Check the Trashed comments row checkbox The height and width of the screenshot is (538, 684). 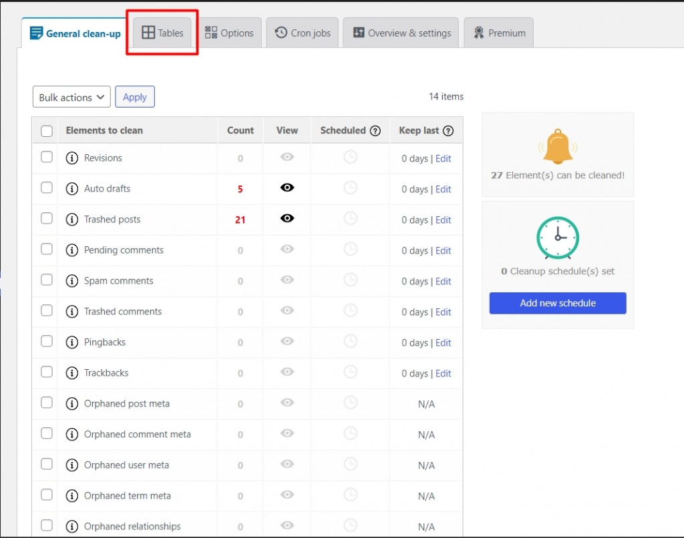click(x=47, y=310)
